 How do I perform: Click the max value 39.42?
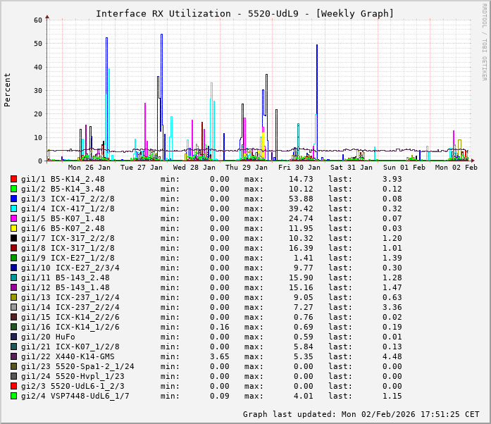pos(301,208)
